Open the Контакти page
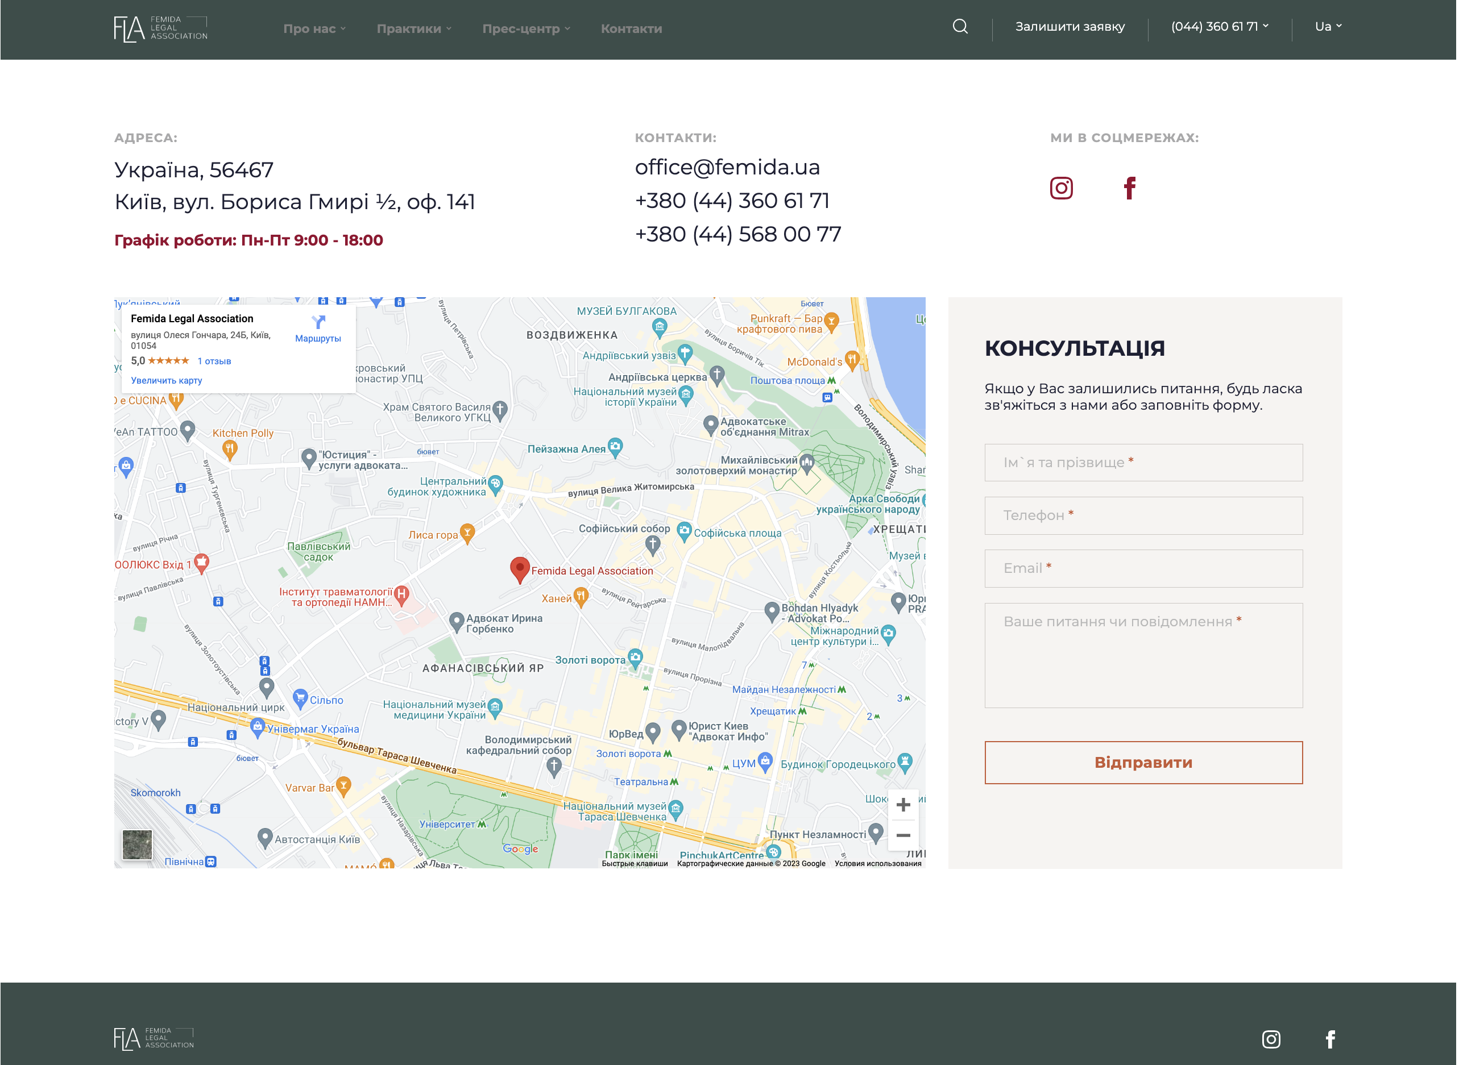Viewport: 1459px width, 1065px height. pos(632,28)
